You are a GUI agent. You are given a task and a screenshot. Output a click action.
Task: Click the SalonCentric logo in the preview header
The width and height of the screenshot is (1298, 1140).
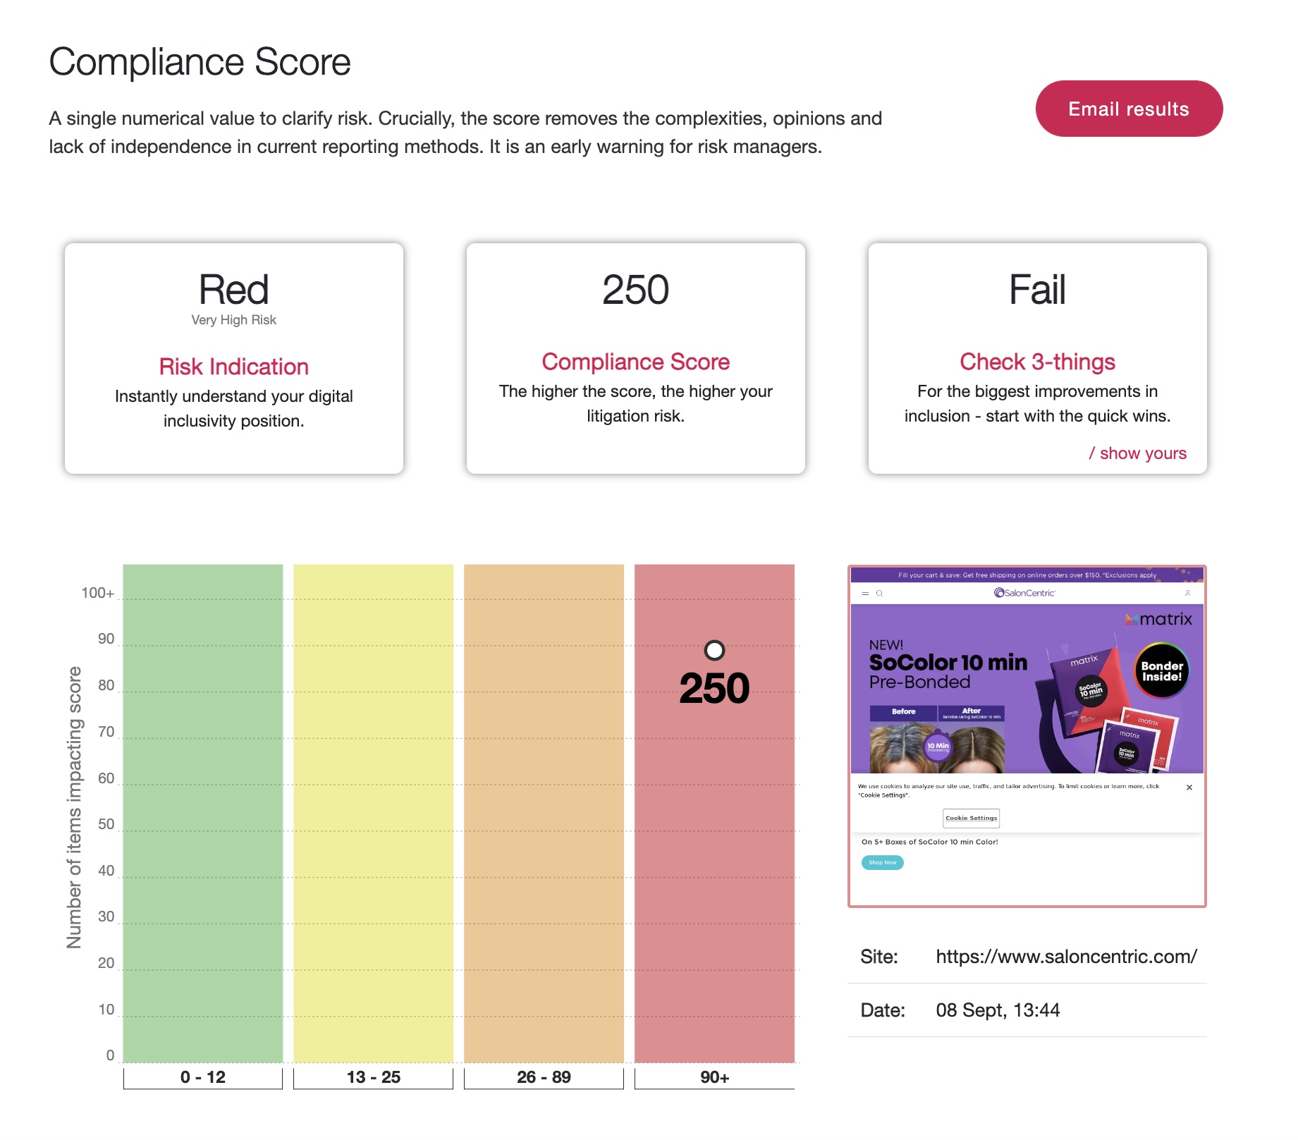pos(1024,592)
